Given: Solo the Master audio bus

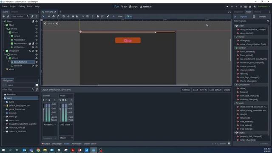Looking at the screenshot, I should pos(43,100).
